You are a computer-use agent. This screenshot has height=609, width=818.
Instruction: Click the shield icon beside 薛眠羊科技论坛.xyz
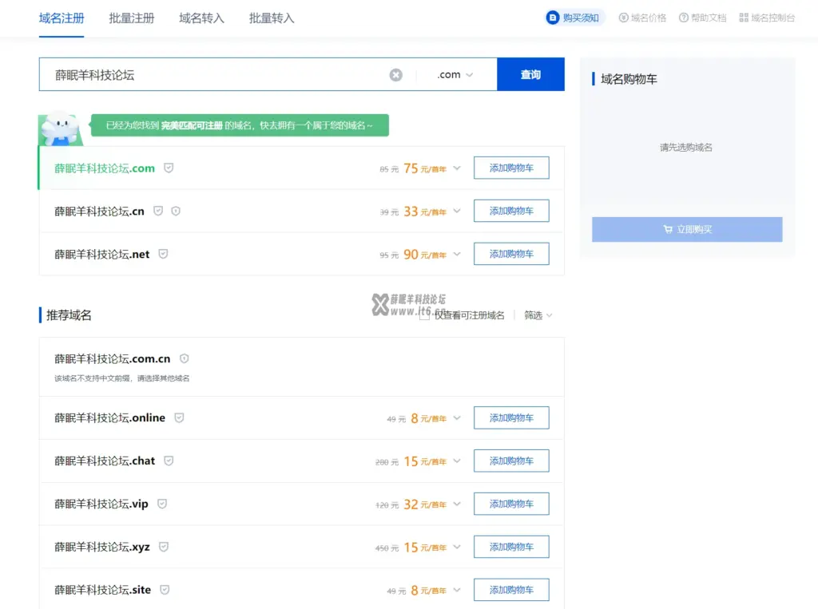click(164, 547)
